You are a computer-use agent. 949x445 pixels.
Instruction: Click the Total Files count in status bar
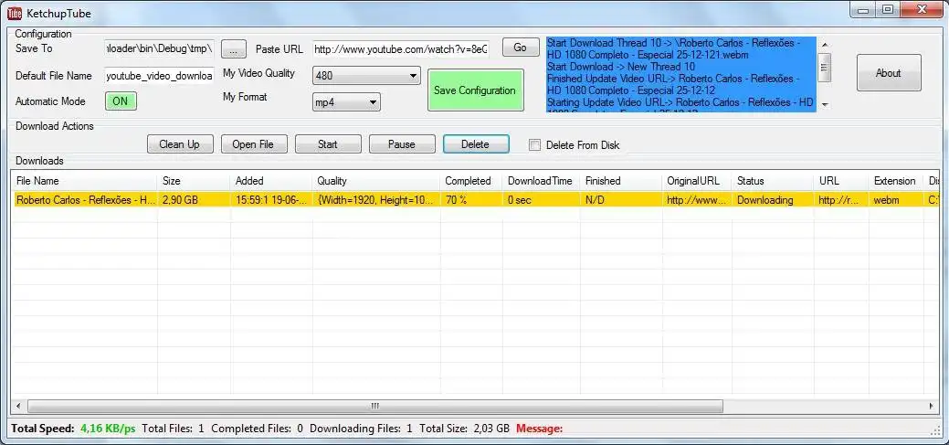pos(174,428)
